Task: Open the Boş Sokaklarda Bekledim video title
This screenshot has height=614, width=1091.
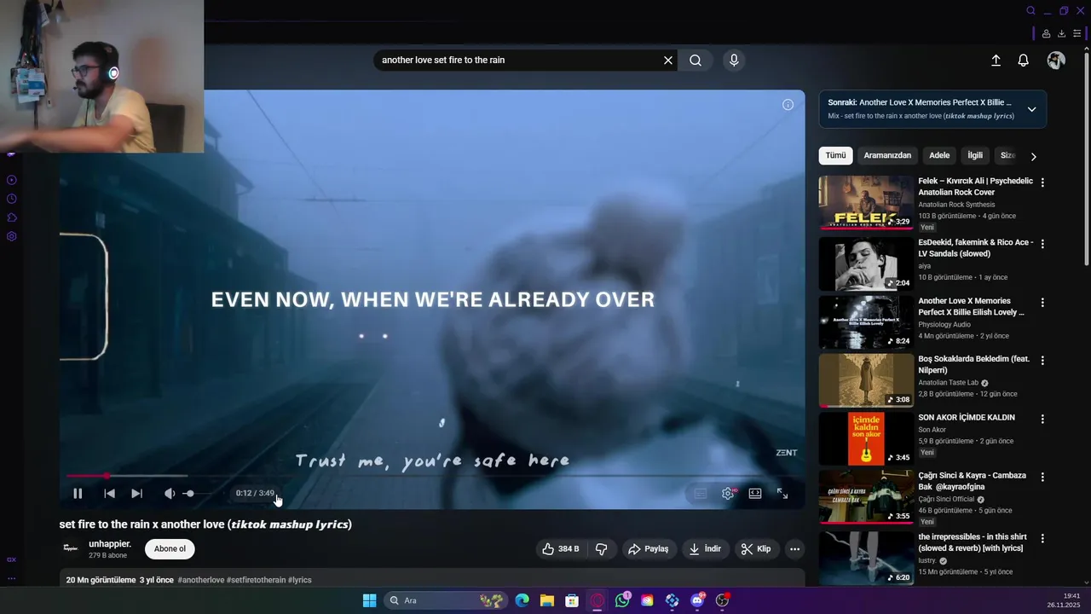Action: tap(974, 364)
